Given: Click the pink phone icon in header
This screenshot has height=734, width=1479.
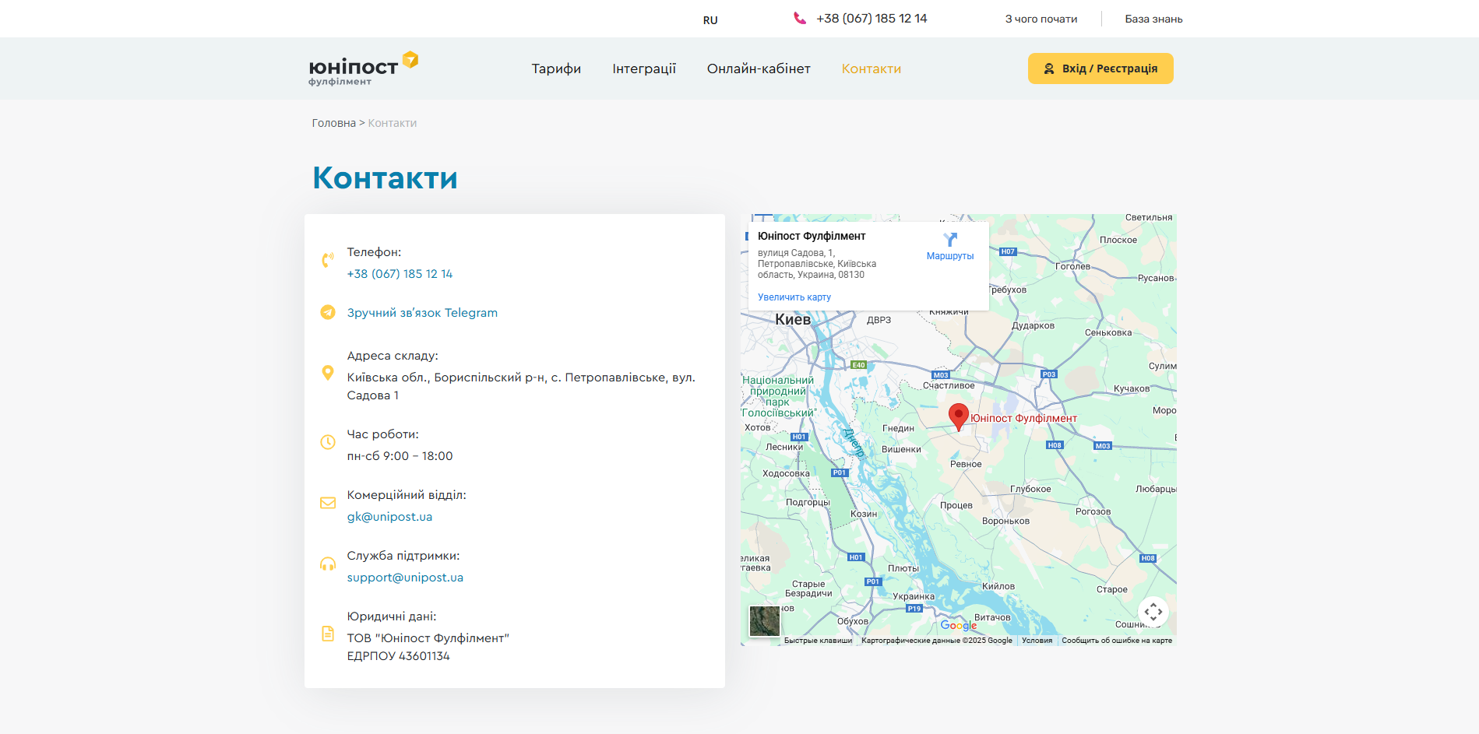Looking at the screenshot, I should (799, 19).
